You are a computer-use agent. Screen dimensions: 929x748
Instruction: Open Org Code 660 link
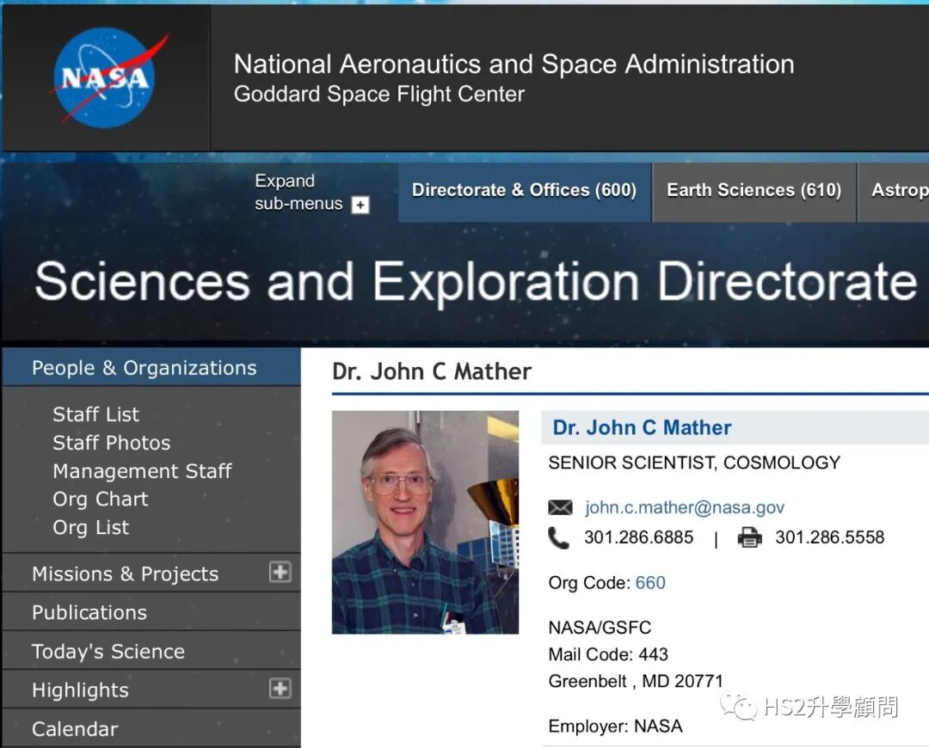650,583
